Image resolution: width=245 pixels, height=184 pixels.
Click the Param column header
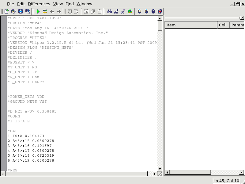click(x=237, y=25)
